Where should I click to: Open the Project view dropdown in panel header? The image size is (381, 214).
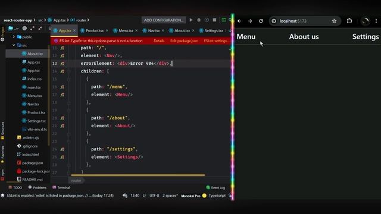[x=13, y=29]
